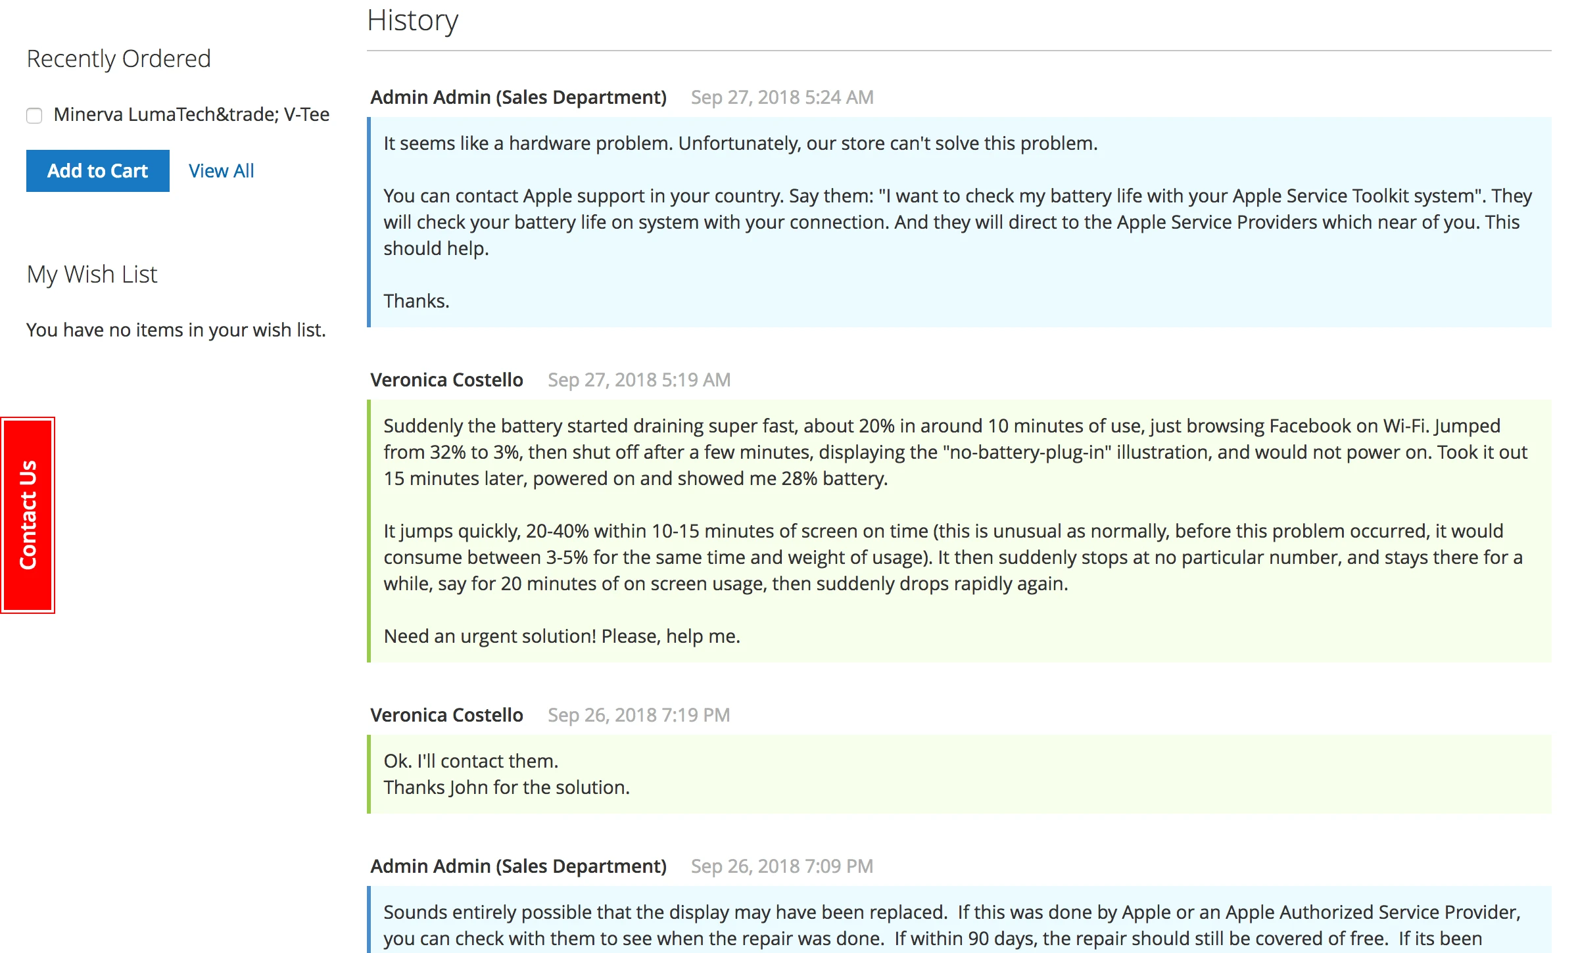
Task: Click the Sep 27, 2018 5:19 AM timestamp
Action: pos(638,380)
